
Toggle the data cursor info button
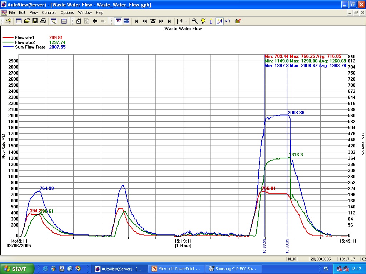point(219,21)
